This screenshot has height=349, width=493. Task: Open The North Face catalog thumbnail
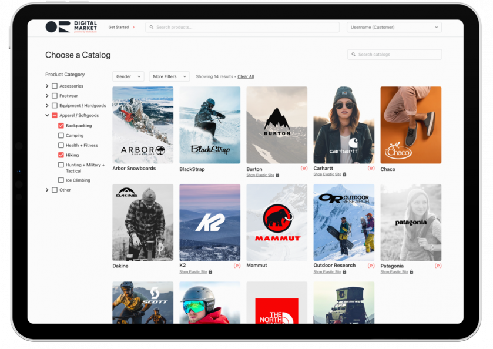[277, 303]
